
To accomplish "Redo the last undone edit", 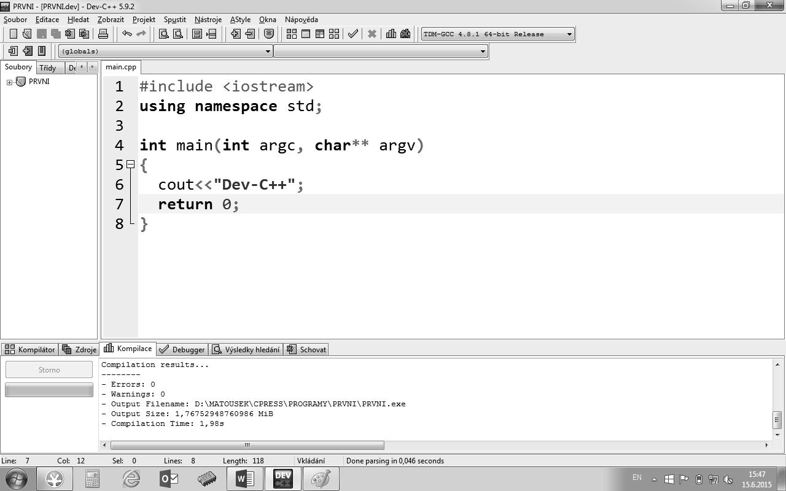I will [141, 34].
